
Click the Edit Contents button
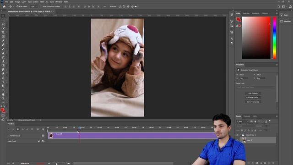pos(253,93)
